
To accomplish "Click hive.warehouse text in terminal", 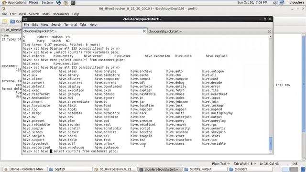I will pyautogui.click(x=71, y=148).
